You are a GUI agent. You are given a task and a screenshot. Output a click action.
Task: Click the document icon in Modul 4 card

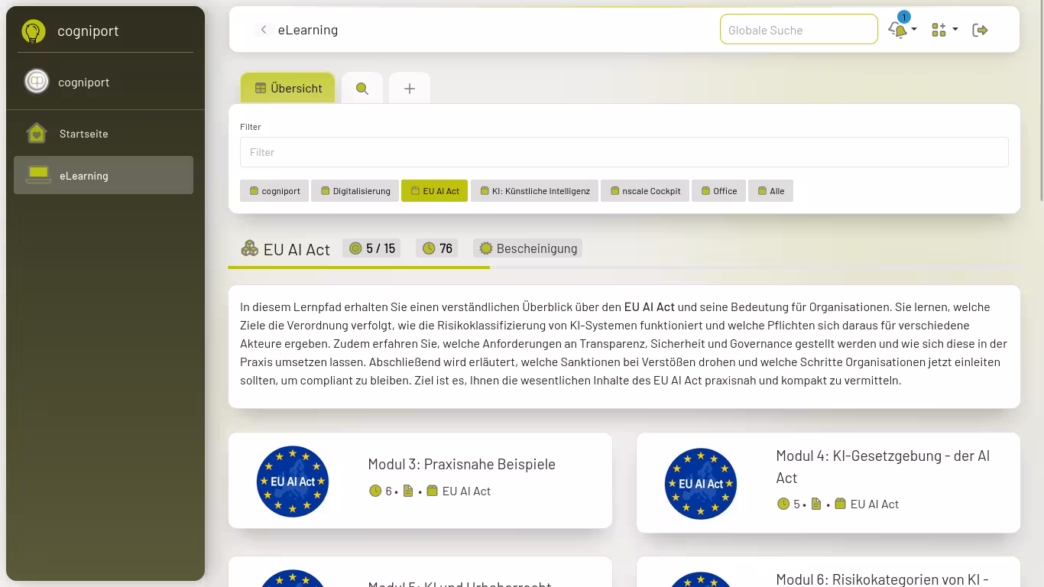point(816,504)
